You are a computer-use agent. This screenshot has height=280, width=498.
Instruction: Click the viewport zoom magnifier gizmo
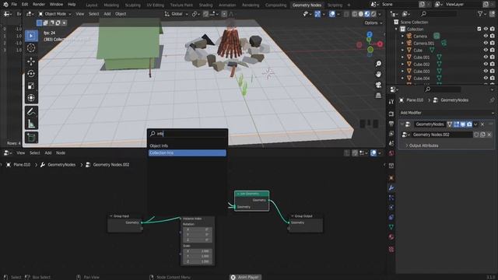pos(378,64)
